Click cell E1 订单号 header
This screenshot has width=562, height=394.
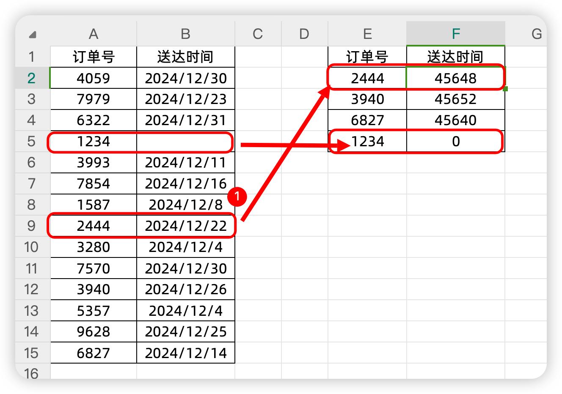pyautogui.click(x=367, y=57)
